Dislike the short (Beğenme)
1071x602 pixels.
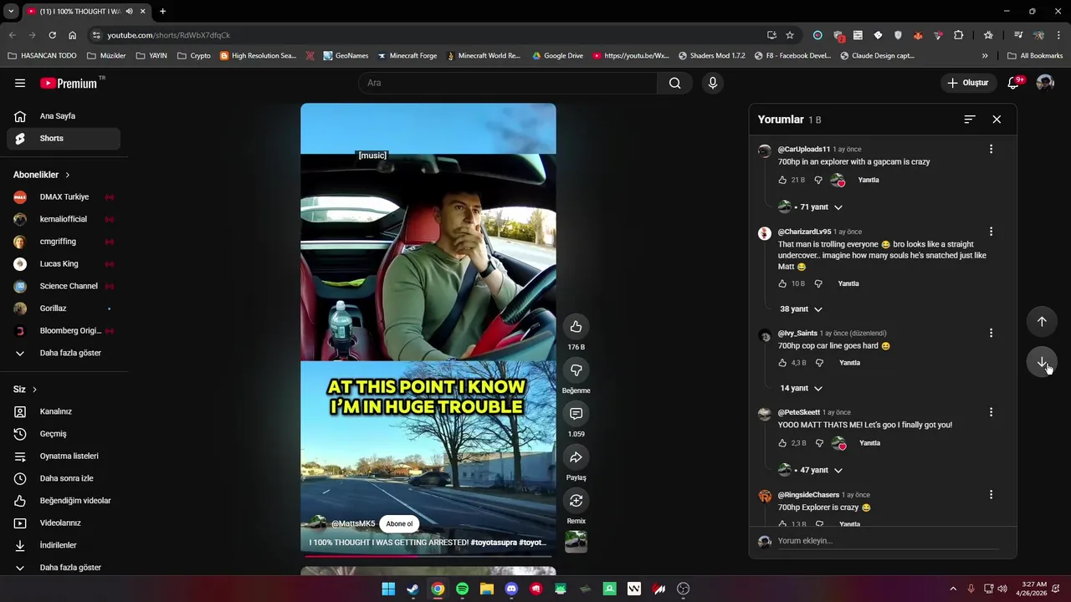click(x=576, y=370)
